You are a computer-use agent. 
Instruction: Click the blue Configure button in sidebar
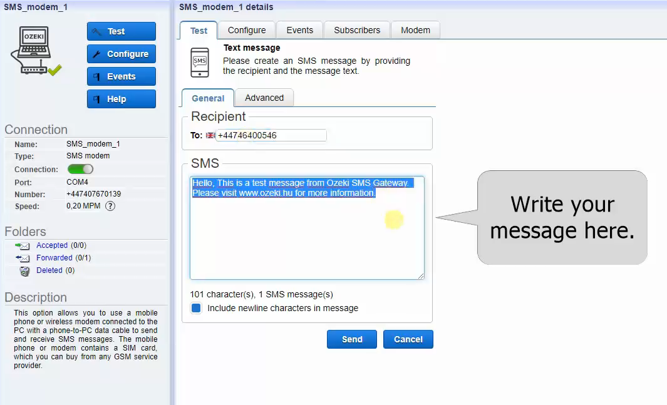point(122,54)
